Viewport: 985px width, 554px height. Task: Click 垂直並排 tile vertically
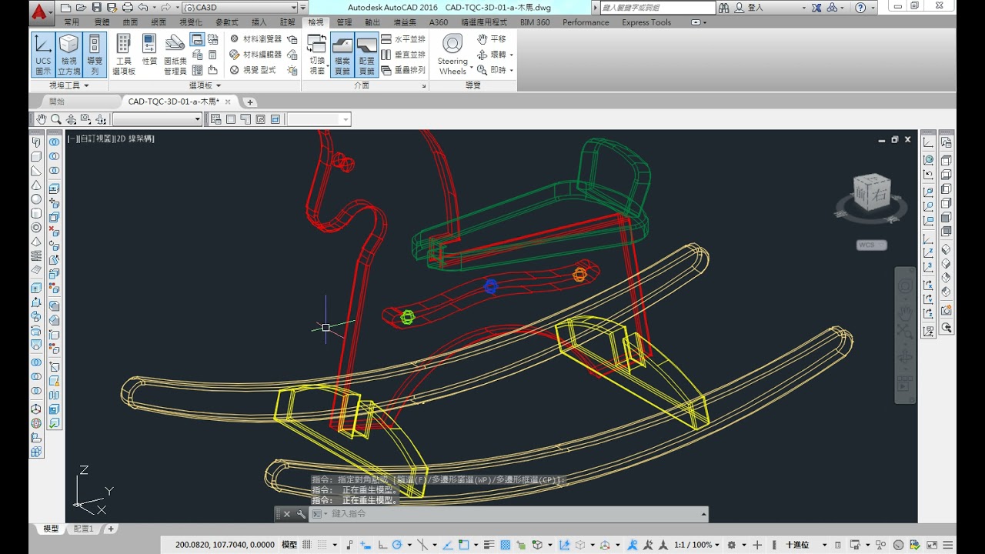403,55
